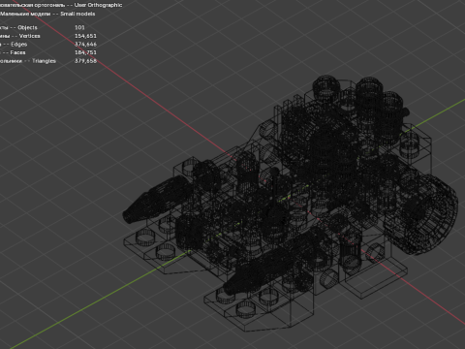The height and width of the screenshot is (349, 465).
Task: Click the 'User Orthographic' view label
Action: [98, 5]
